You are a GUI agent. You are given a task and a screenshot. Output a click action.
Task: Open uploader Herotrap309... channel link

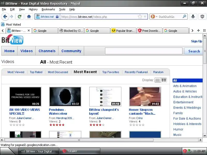coord(65,118)
